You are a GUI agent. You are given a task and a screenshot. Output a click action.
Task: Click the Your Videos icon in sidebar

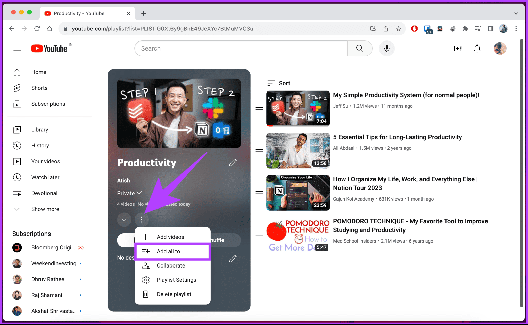click(17, 161)
